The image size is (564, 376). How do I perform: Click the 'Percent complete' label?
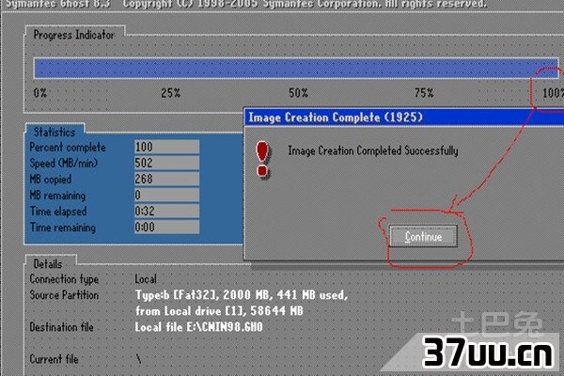click(68, 148)
